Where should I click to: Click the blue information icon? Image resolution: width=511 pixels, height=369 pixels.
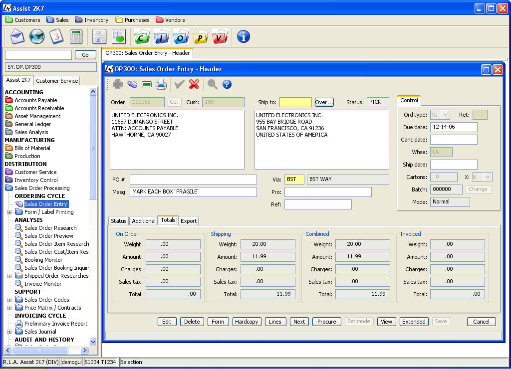tap(243, 36)
